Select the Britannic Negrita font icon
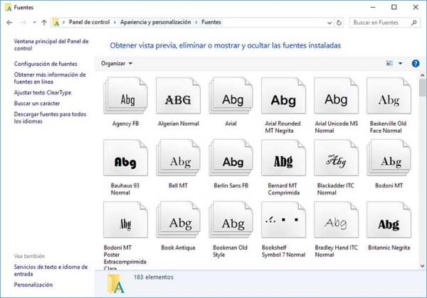427x298 pixels. pos(389,220)
